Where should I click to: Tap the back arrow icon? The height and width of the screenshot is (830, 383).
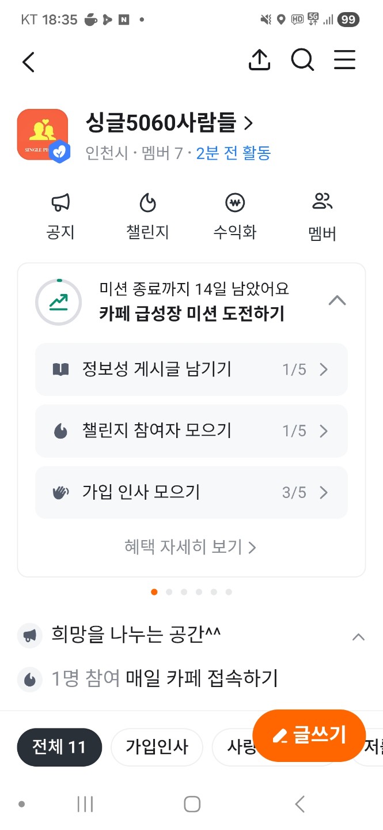pyautogui.click(x=28, y=61)
